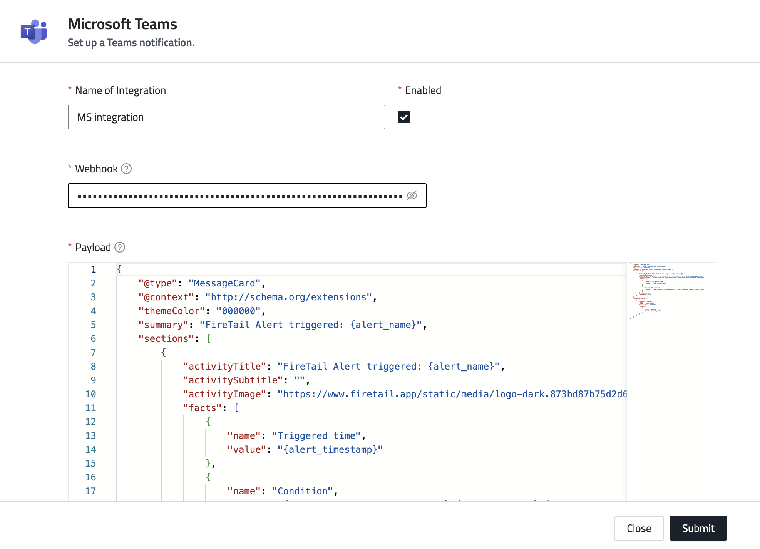
Task: Click the Webhook help question-mark icon
Action: tap(126, 169)
